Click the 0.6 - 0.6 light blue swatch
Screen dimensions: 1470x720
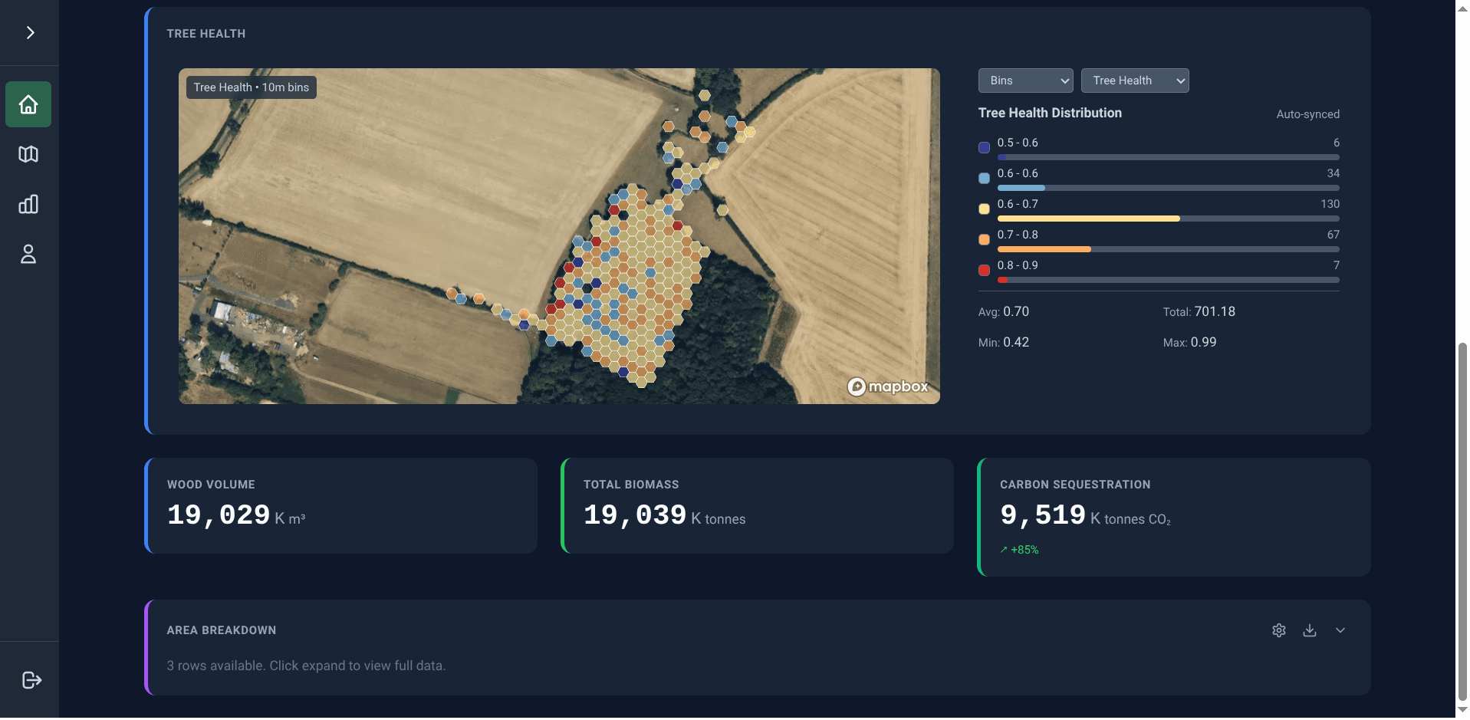pos(984,179)
